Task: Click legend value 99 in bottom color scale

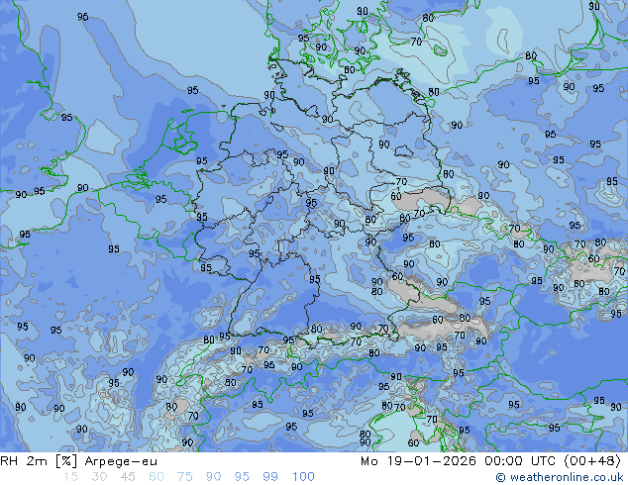Action: click(x=270, y=477)
